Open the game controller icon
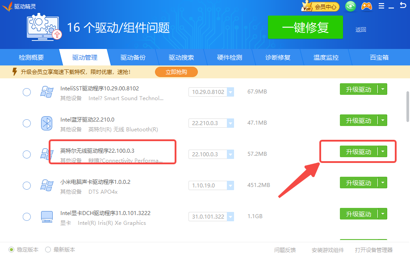 click(x=366, y=6)
